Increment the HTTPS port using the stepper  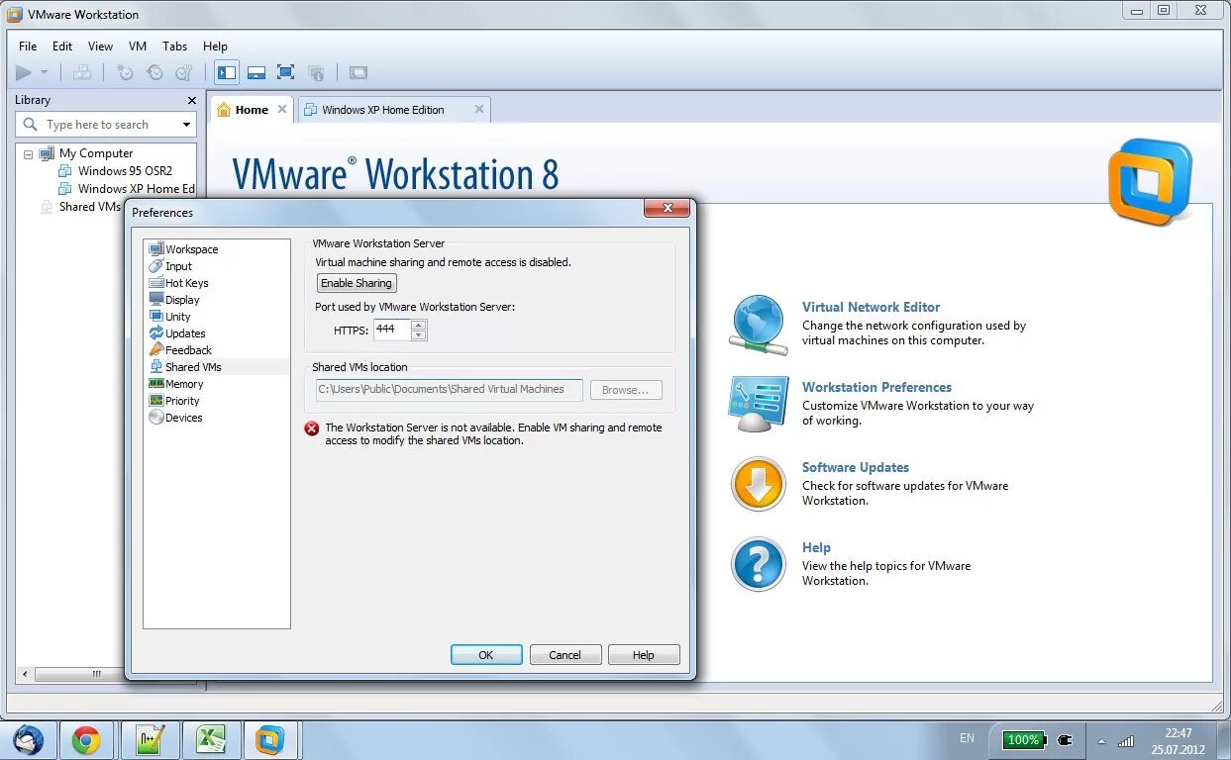[418, 326]
